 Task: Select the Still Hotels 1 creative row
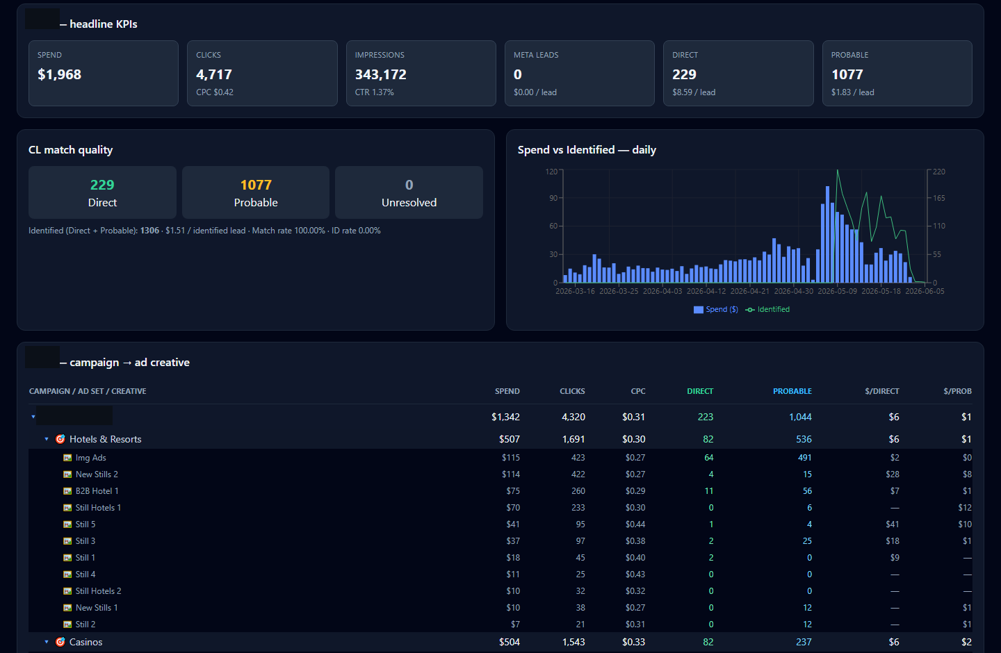(500, 508)
